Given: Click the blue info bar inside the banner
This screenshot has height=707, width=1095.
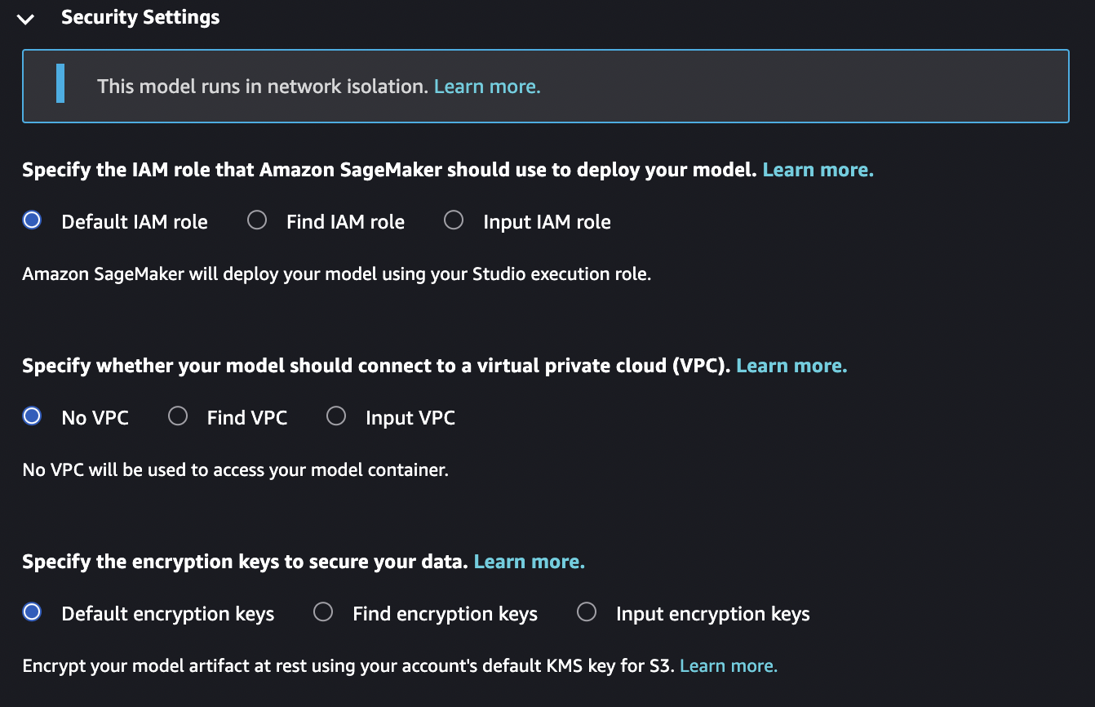Looking at the screenshot, I should (60, 86).
